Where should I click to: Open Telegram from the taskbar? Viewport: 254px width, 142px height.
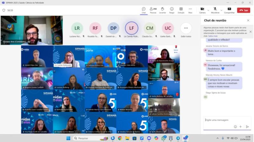(x=178, y=138)
